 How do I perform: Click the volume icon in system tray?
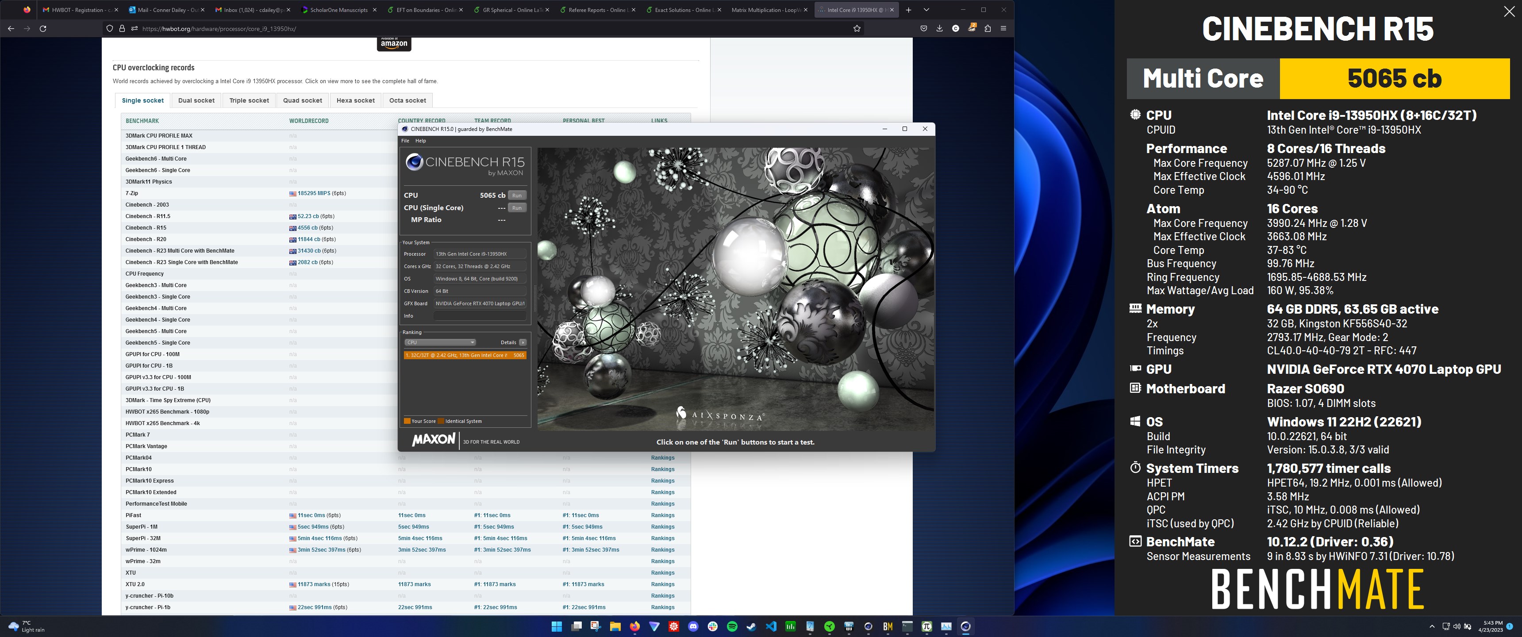coord(1457,626)
